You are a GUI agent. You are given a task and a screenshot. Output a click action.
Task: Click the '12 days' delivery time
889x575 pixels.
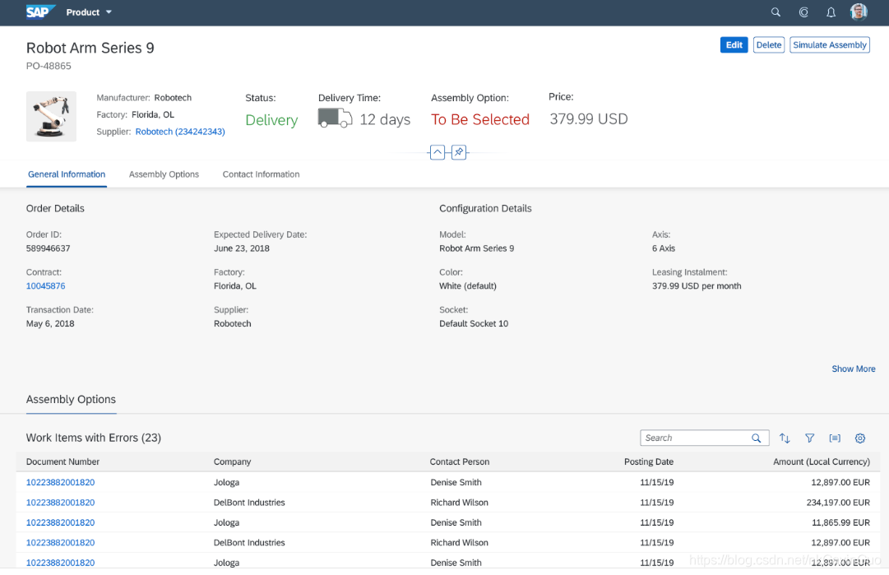click(385, 119)
